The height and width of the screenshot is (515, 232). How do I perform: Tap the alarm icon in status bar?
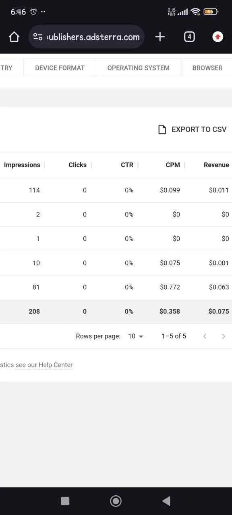pyautogui.click(x=33, y=12)
